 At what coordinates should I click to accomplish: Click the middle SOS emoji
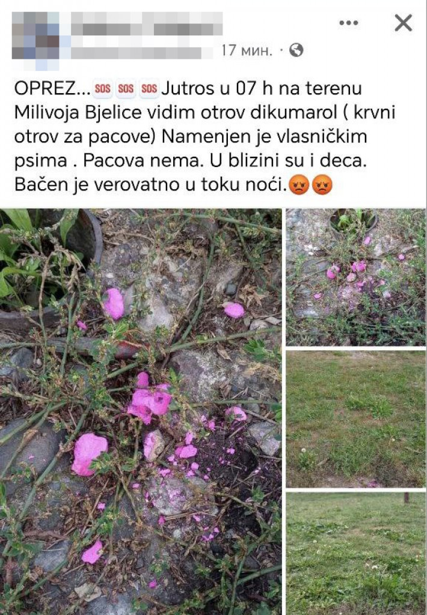point(126,89)
